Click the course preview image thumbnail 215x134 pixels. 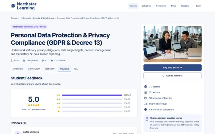(x=173, y=44)
